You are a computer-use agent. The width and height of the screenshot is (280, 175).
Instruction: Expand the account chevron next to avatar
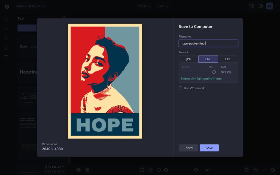coord(276,6)
